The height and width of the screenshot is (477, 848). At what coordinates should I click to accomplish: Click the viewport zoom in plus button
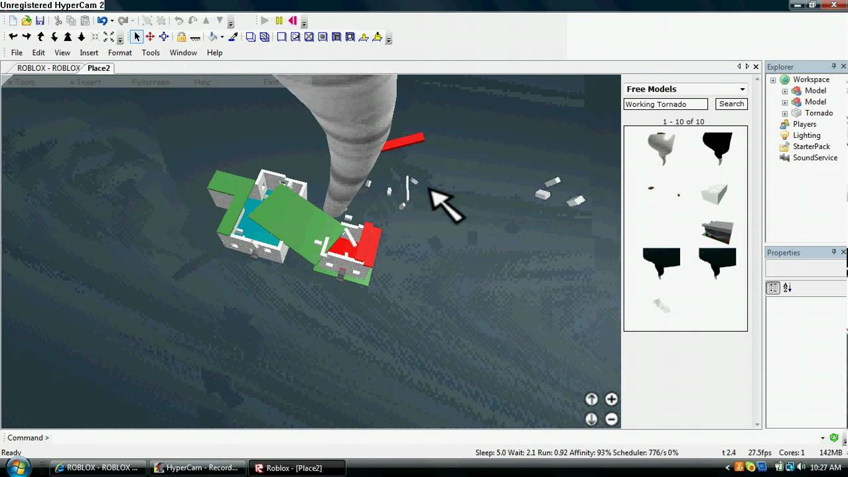[x=611, y=399]
